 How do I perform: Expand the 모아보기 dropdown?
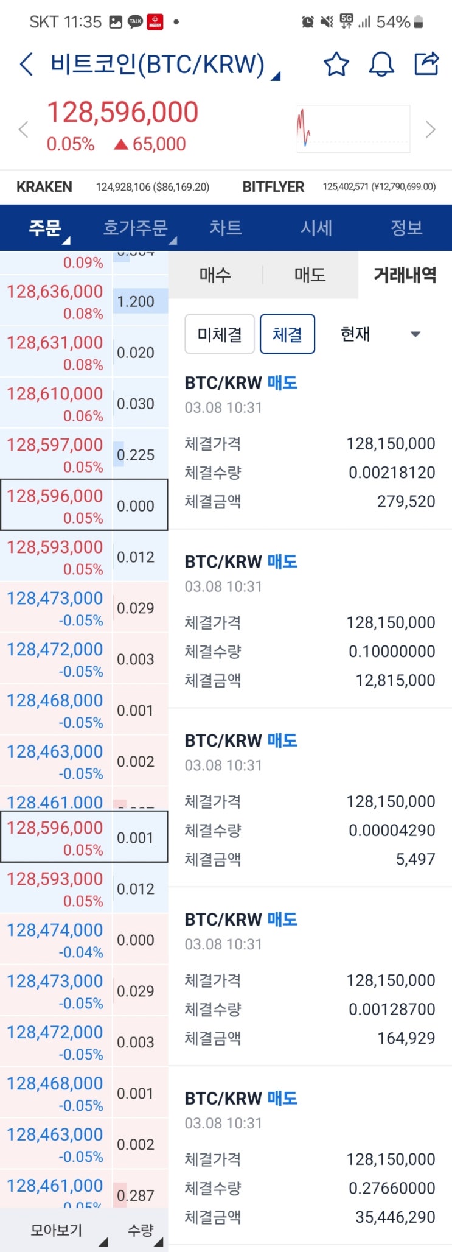tap(68, 1231)
